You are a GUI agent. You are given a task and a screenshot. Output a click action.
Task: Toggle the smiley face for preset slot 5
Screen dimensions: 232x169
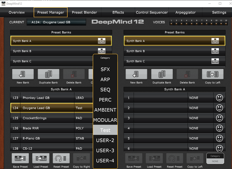[x=219, y=138]
